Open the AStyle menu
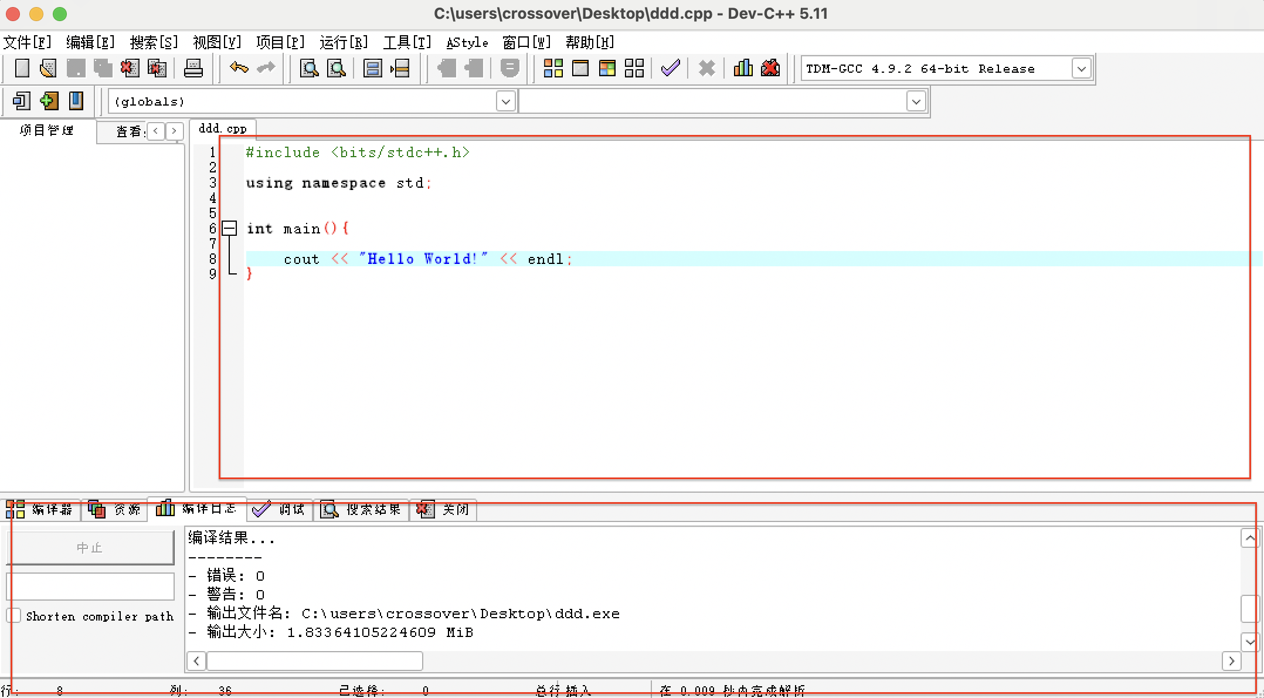 click(467, 42)
